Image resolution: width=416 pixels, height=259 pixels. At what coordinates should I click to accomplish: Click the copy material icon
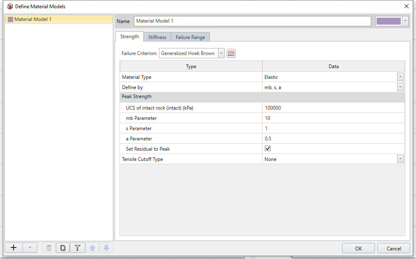click(63, 248)
